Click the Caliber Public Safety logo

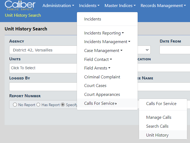click(20, 5)
